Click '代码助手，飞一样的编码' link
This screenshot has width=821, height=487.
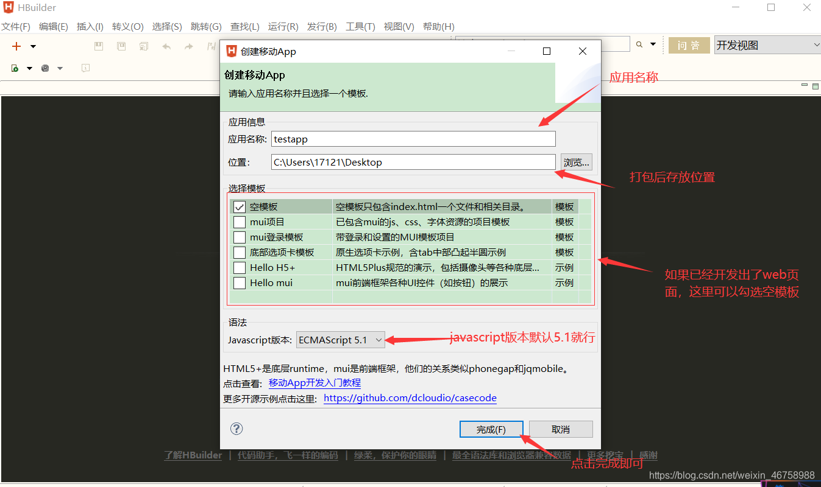tap(288, 455)
